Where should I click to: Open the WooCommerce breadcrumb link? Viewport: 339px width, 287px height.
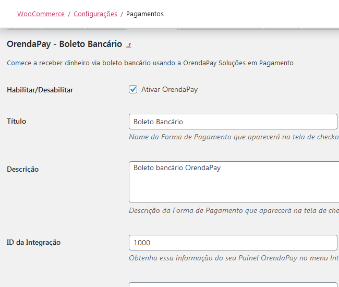41,14
